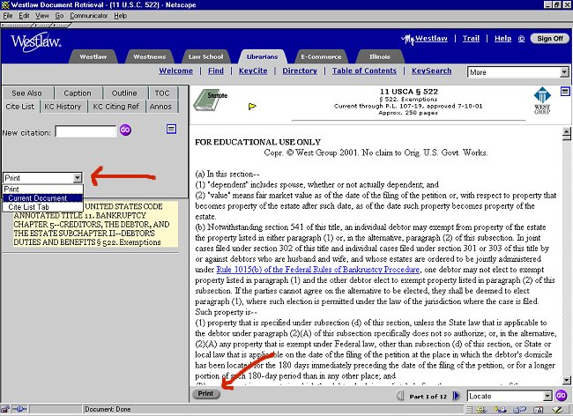573x416 pixels.
Task: Click the yellow KeyCite flag icon
Action: click(x=252, y=107)
